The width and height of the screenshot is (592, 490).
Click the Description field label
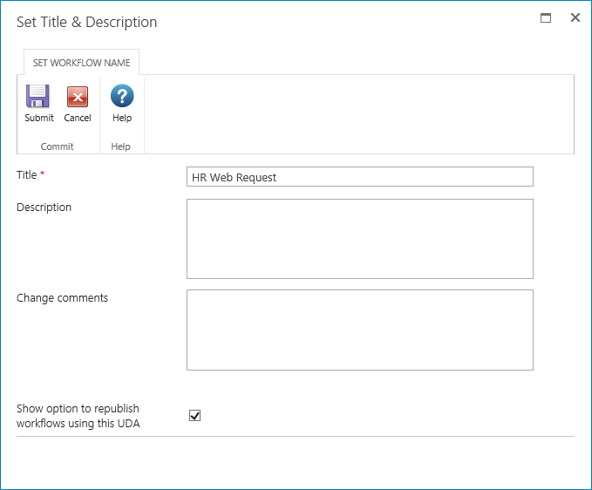[x=44, y=208]
